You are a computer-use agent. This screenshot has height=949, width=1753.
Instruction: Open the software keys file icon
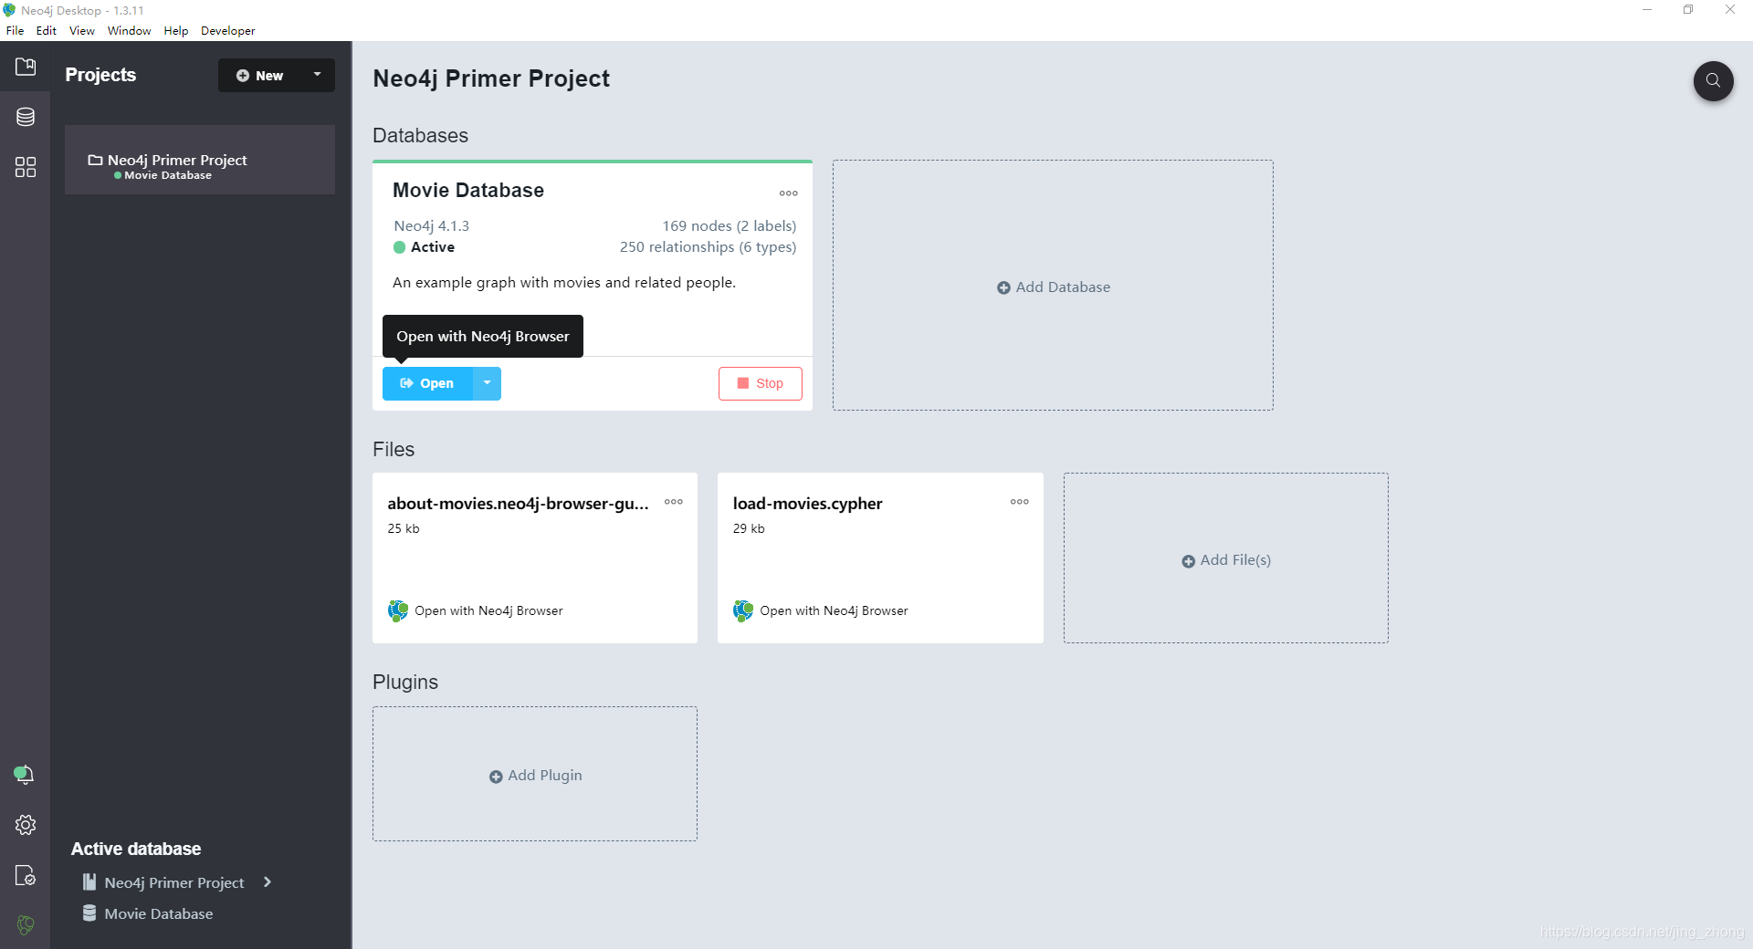tap(26, 875)
